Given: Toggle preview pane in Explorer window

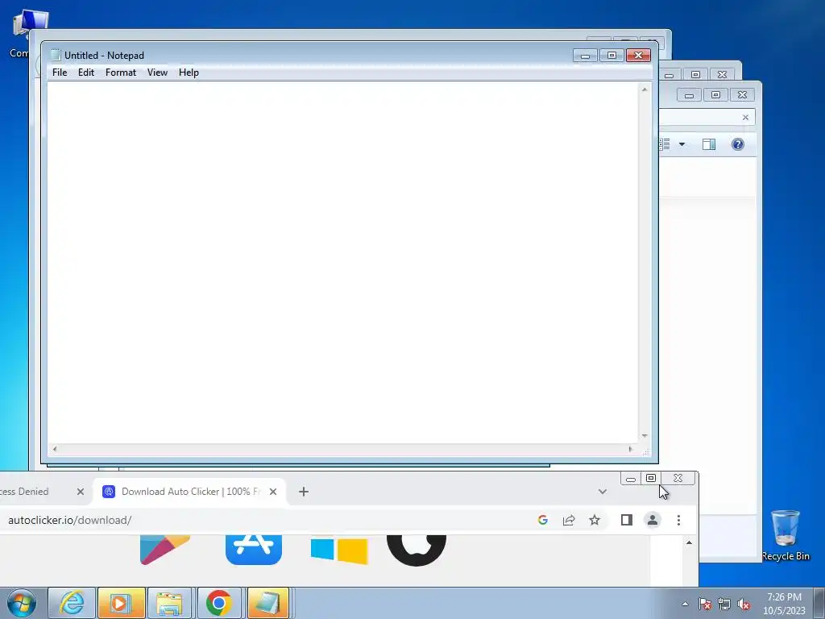Looking at the screenshot, I should coord(709,144).
